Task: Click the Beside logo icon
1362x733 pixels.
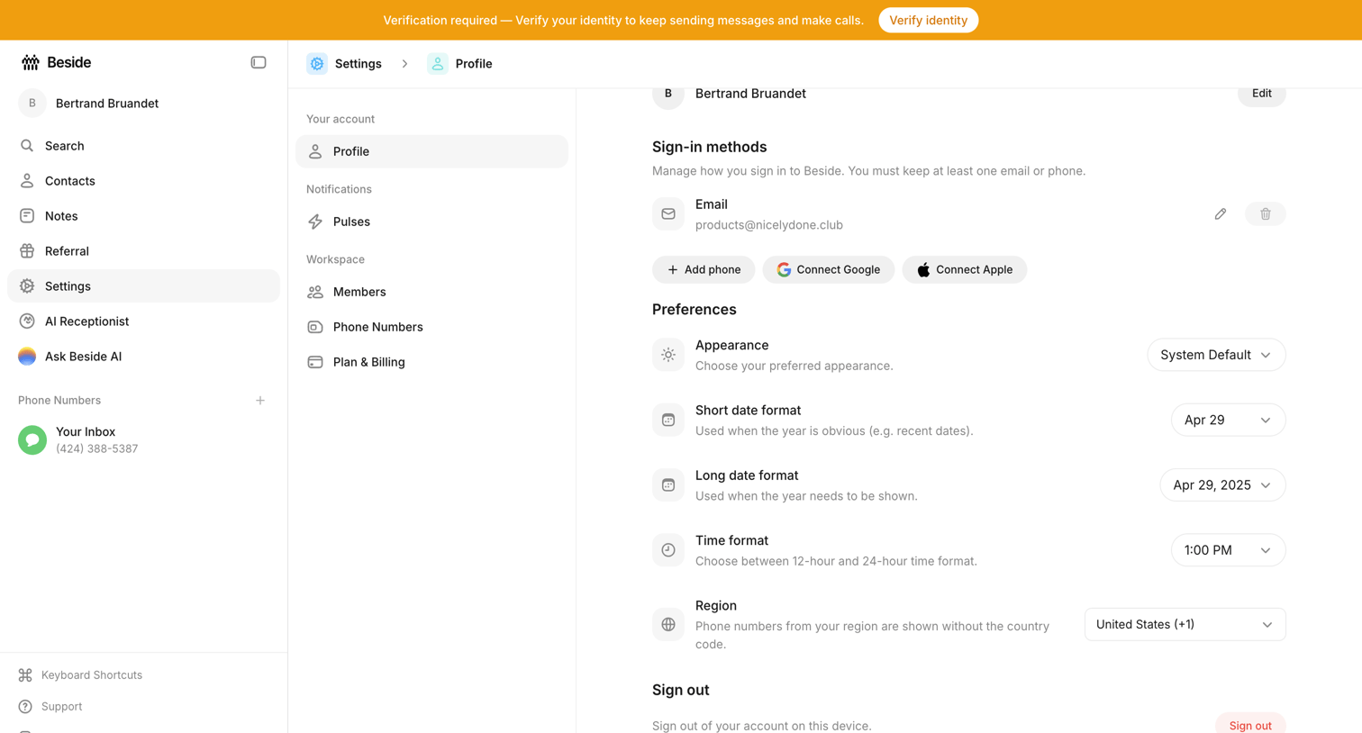Action: [x=31, y=62]
